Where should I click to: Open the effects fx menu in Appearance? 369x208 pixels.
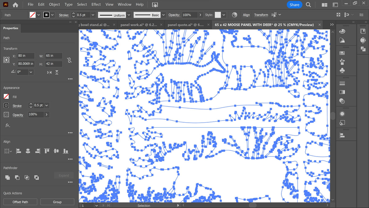click(7, 125)
